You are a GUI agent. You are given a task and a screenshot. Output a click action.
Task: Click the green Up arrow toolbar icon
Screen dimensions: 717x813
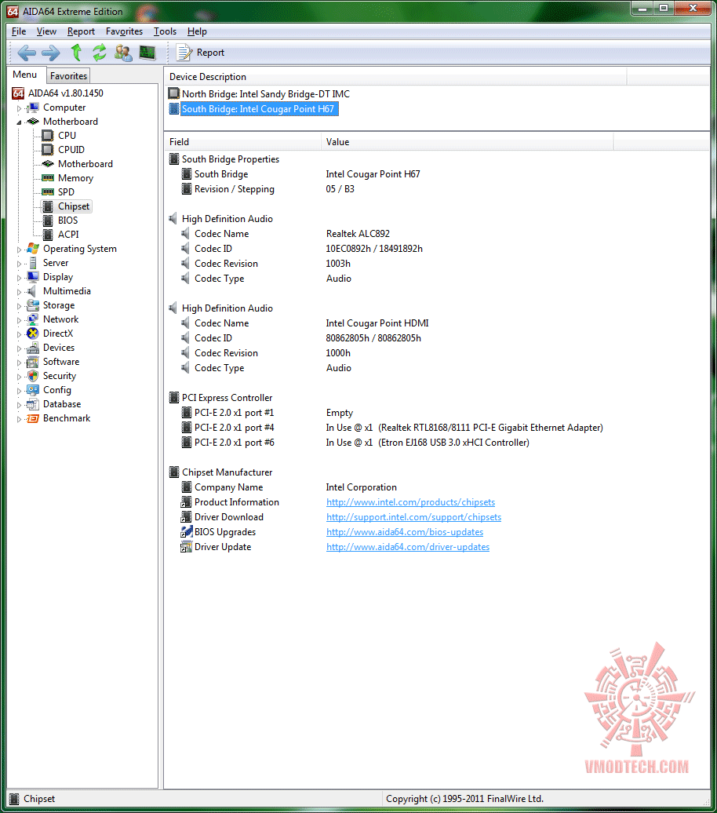76,53
